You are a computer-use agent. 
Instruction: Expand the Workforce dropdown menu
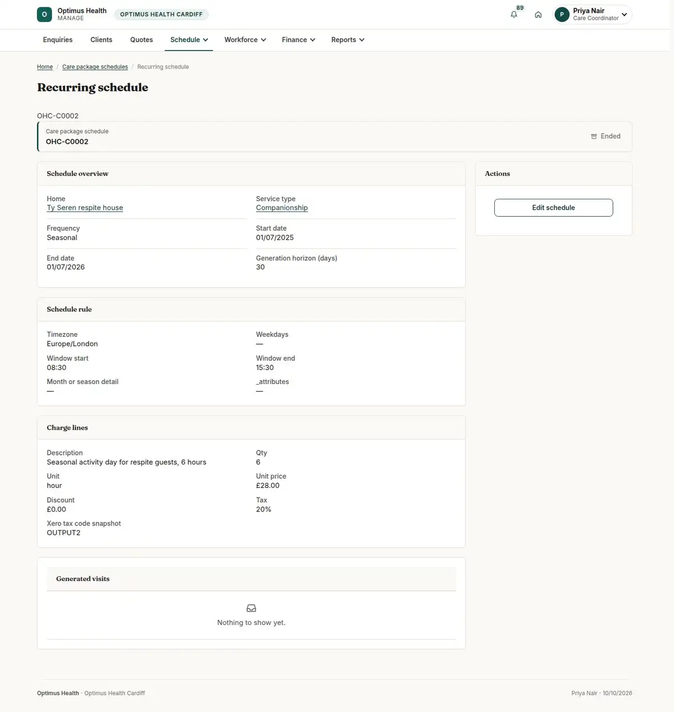coord(245,40)
